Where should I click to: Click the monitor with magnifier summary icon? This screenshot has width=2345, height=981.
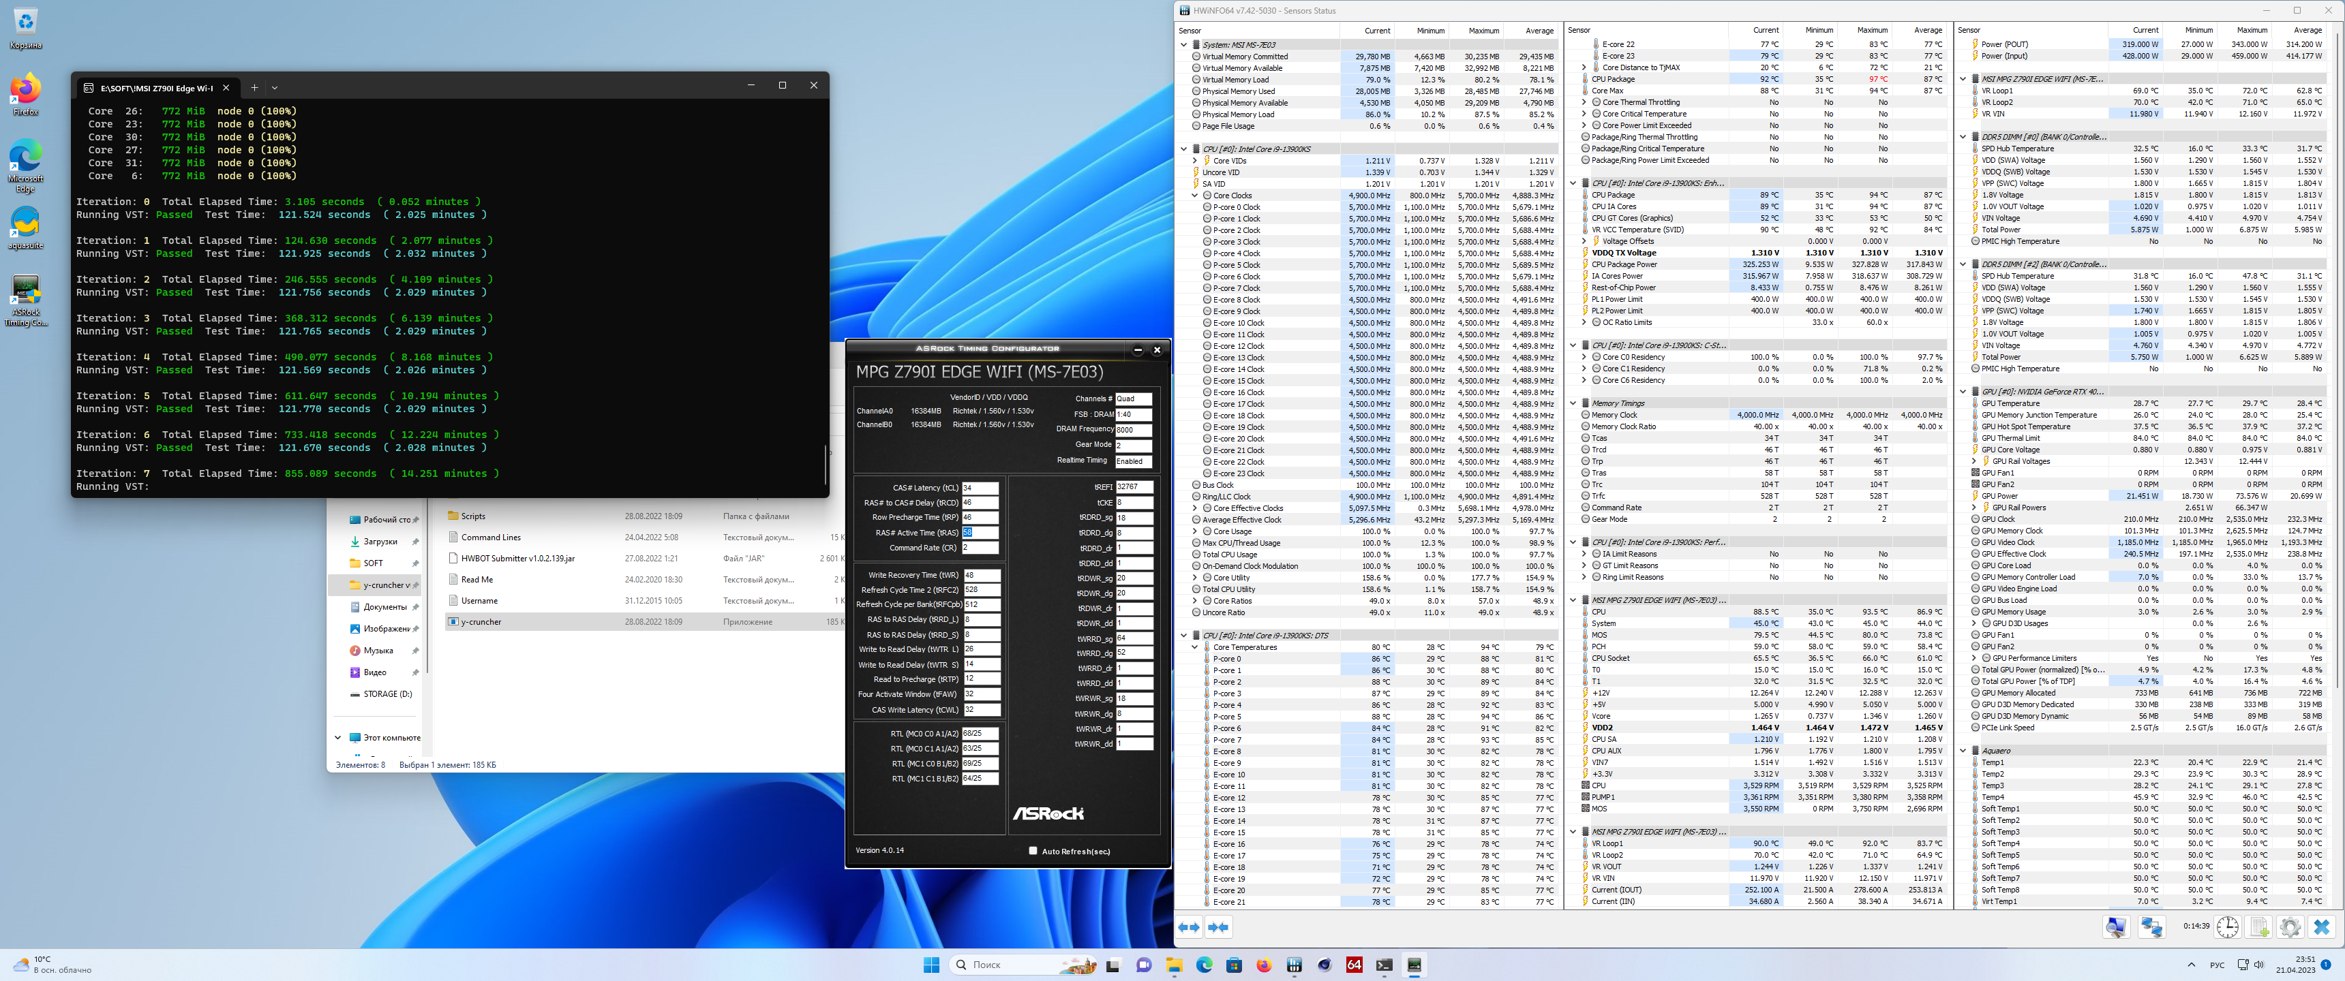click(x=2117, y=926)
